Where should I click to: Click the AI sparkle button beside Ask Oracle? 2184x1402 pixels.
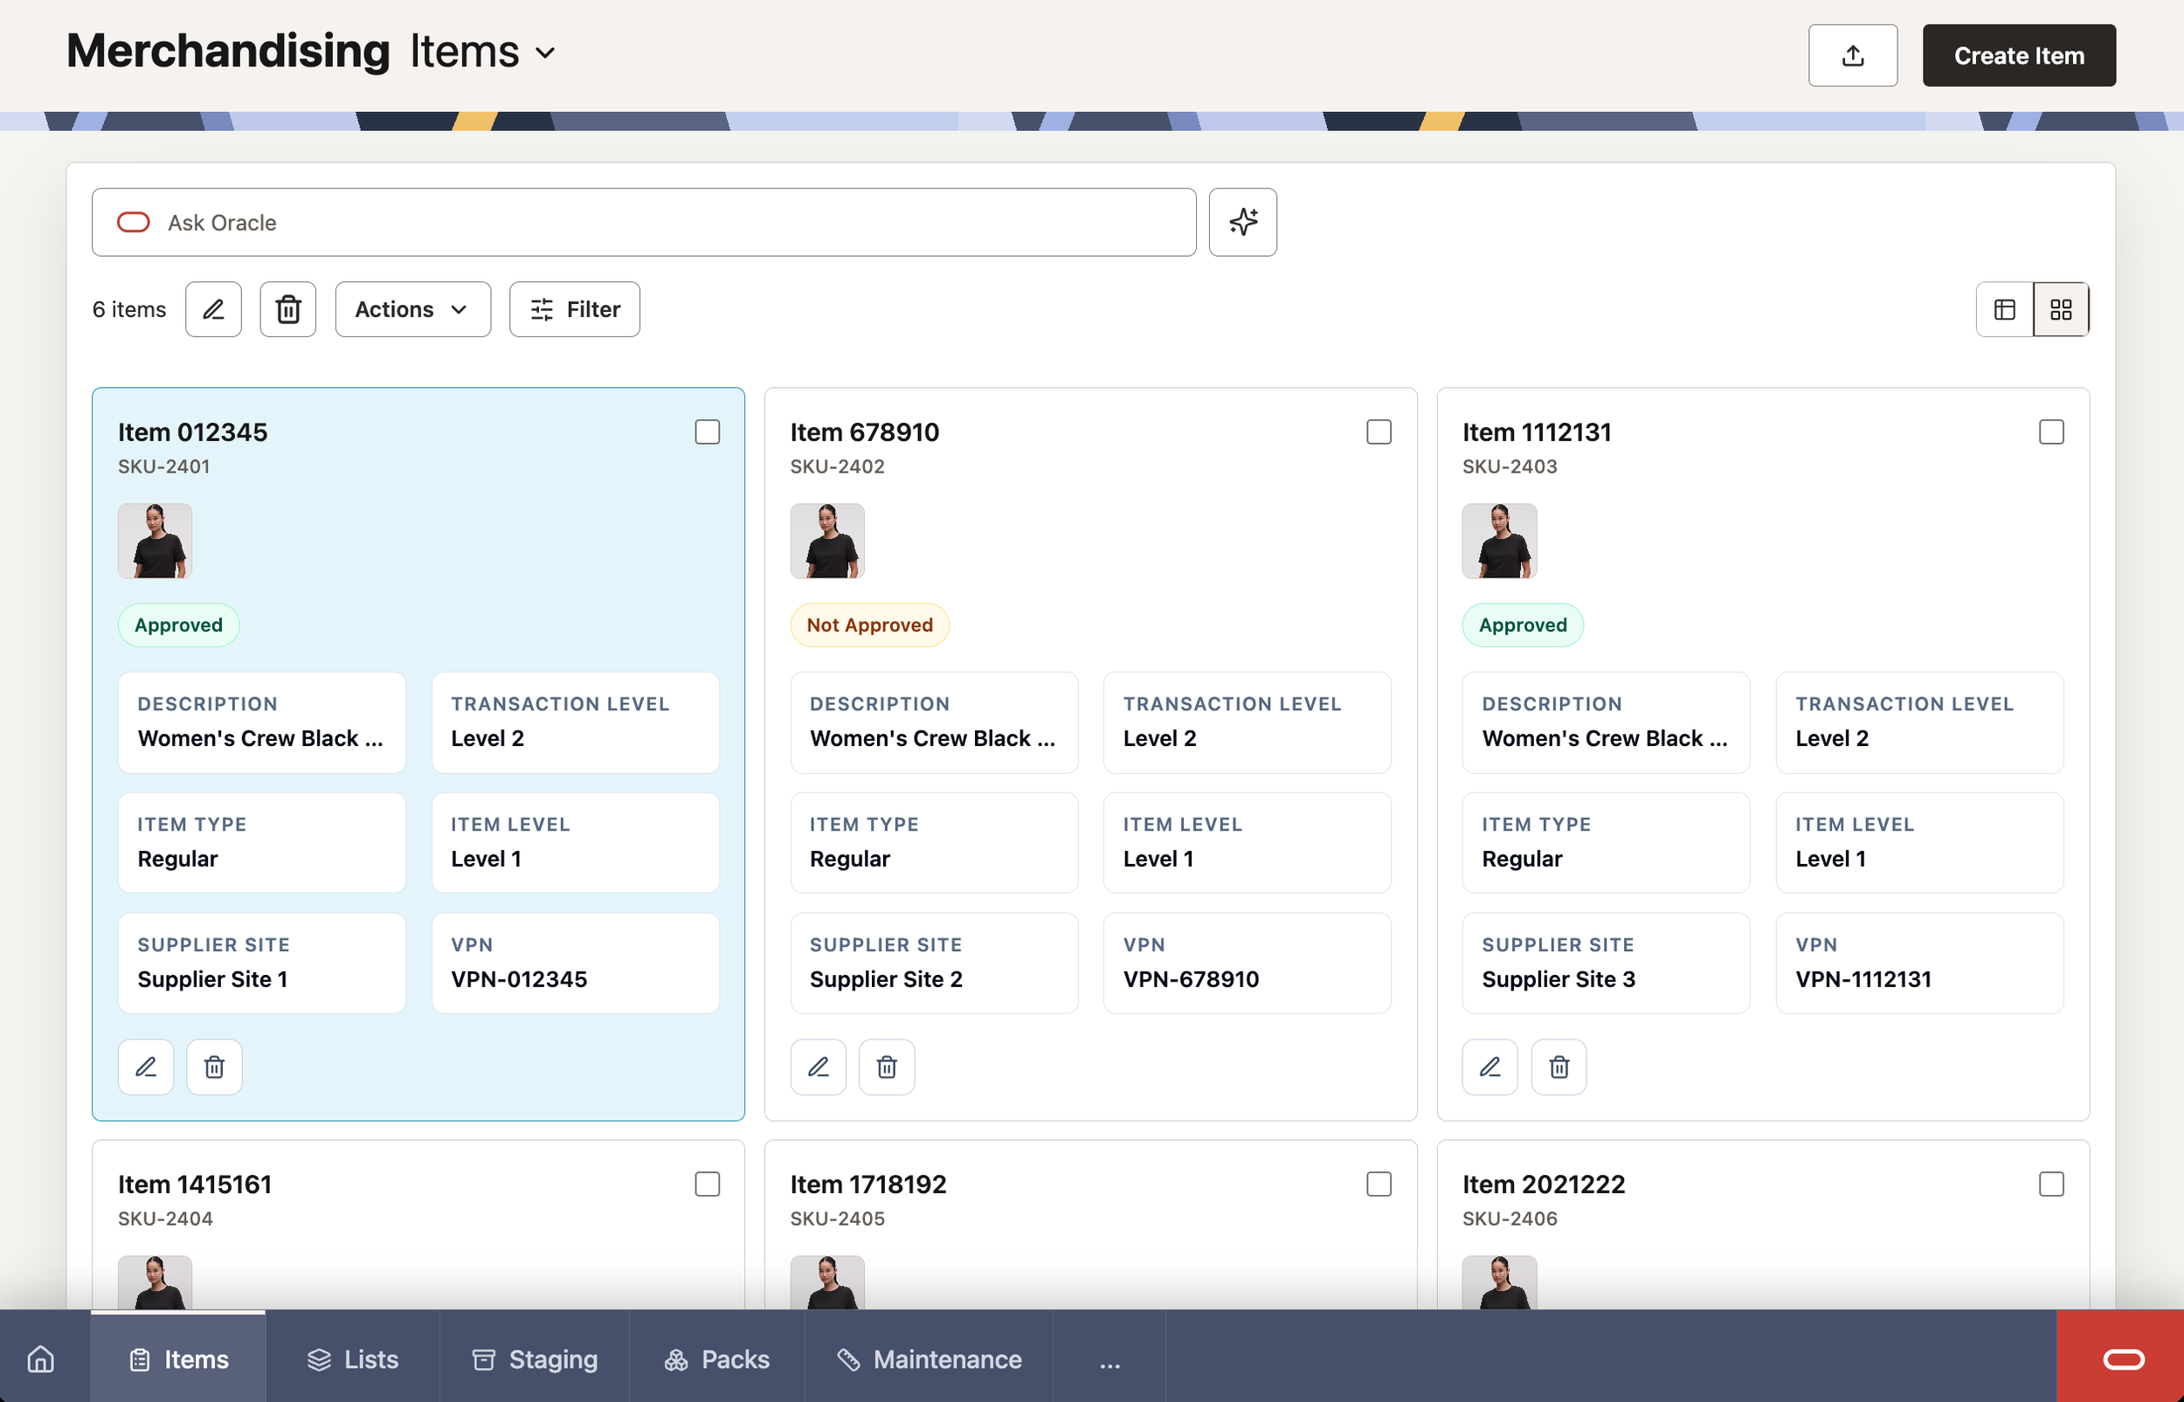click(x=1241, y=222)
